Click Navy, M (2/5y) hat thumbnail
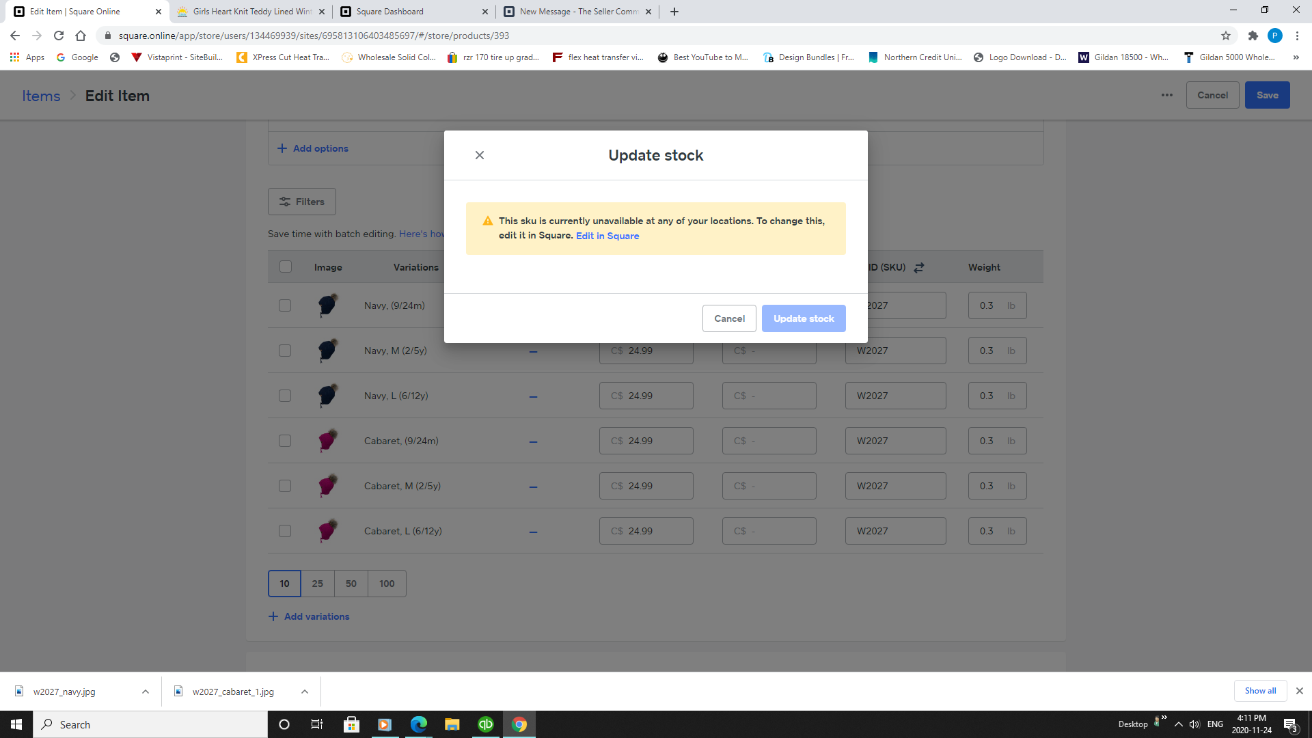Viewport: 1312px width, 738px height. [x=328, y=351]
